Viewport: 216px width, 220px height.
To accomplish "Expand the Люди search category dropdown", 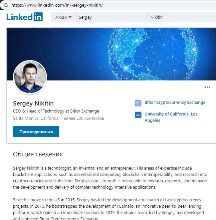I will pyautogui.click(x=64, y=17).
